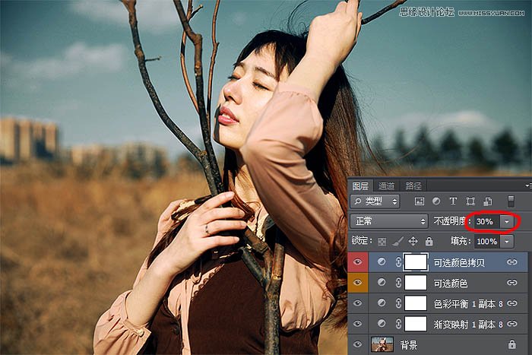Open the fill slider dropdown arrow
Image resolution: width=532 pixels, height=355 pixels.
pyautogui.click(x=507, y=242)
